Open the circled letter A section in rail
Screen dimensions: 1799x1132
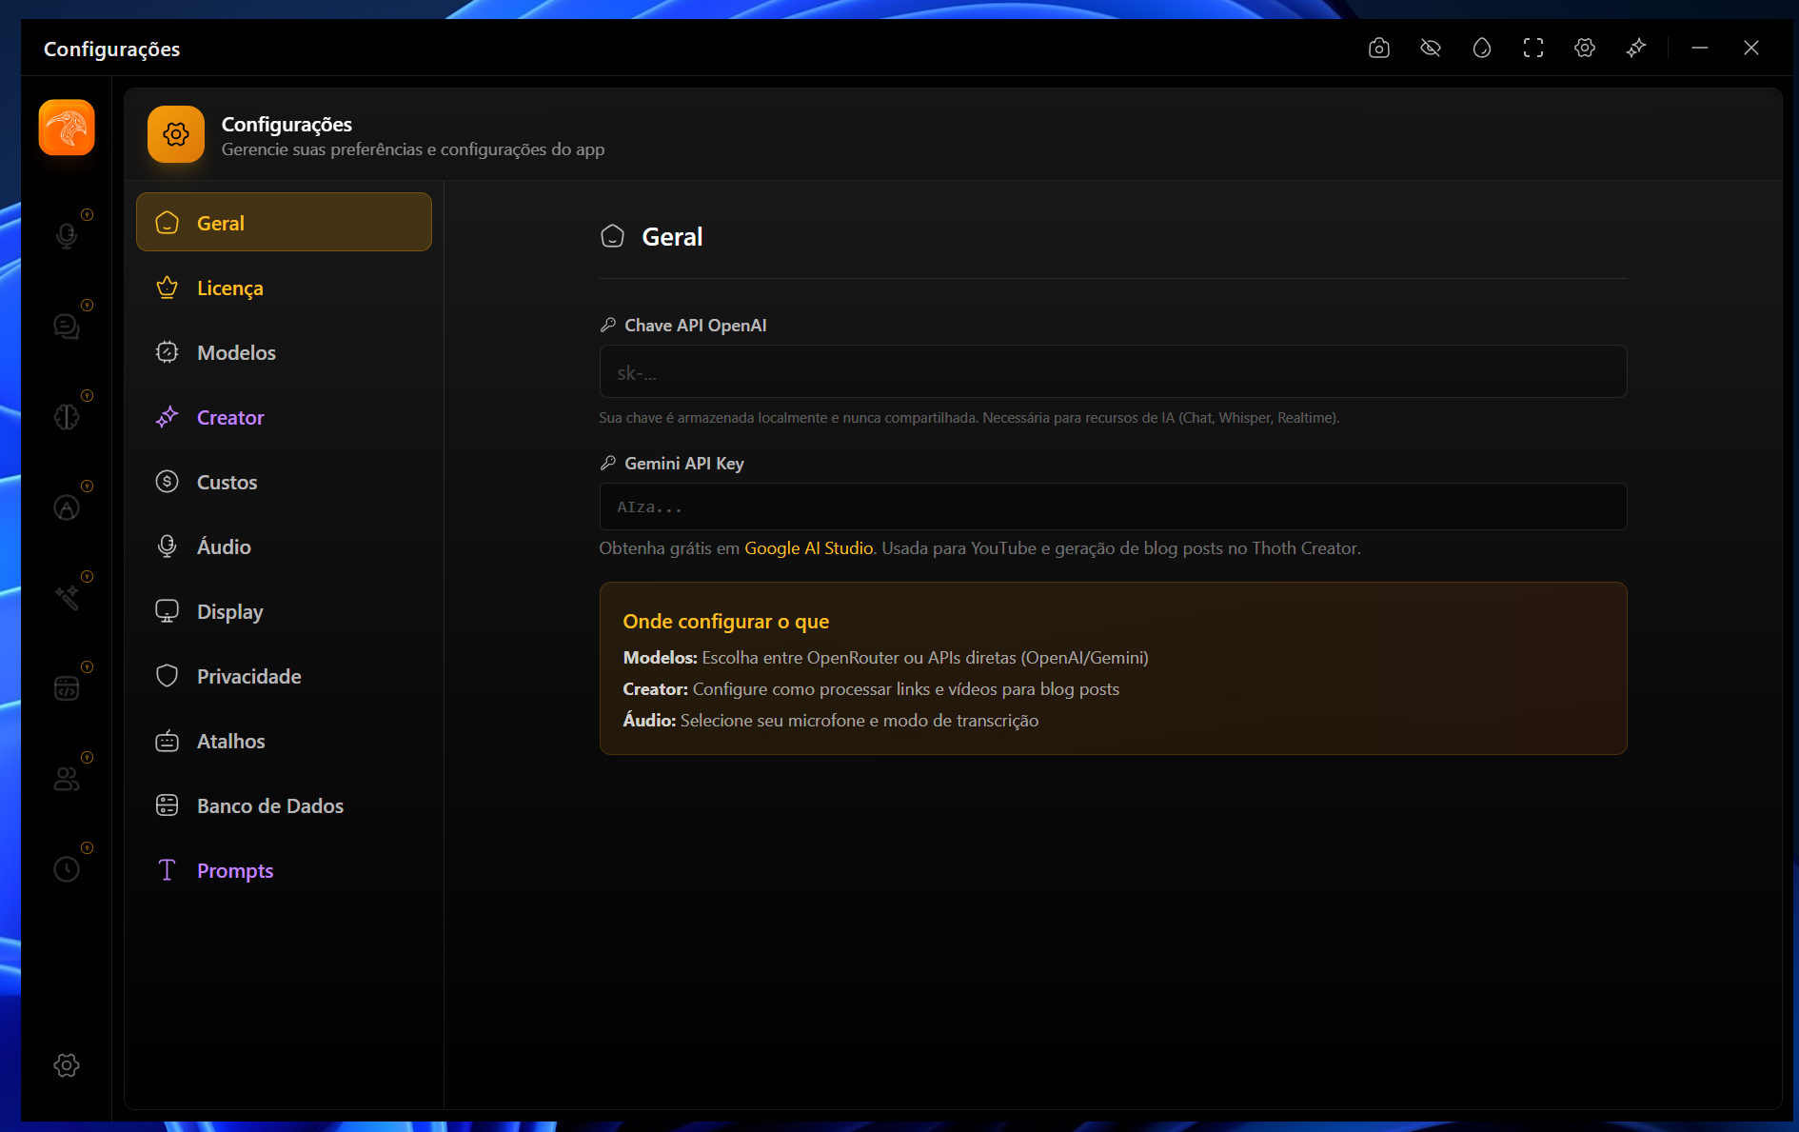67,507
